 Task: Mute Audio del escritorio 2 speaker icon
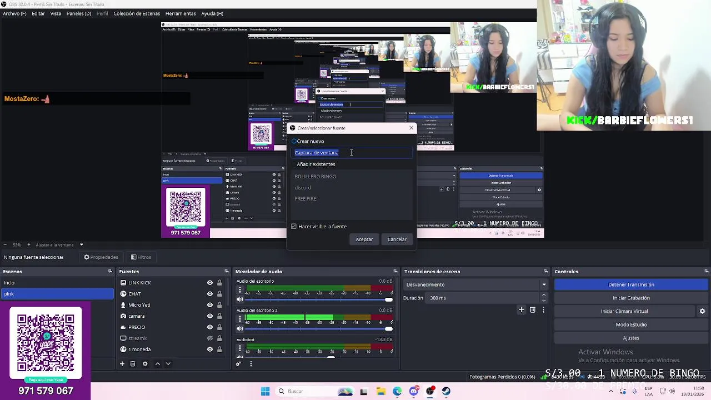pos(240,328)
